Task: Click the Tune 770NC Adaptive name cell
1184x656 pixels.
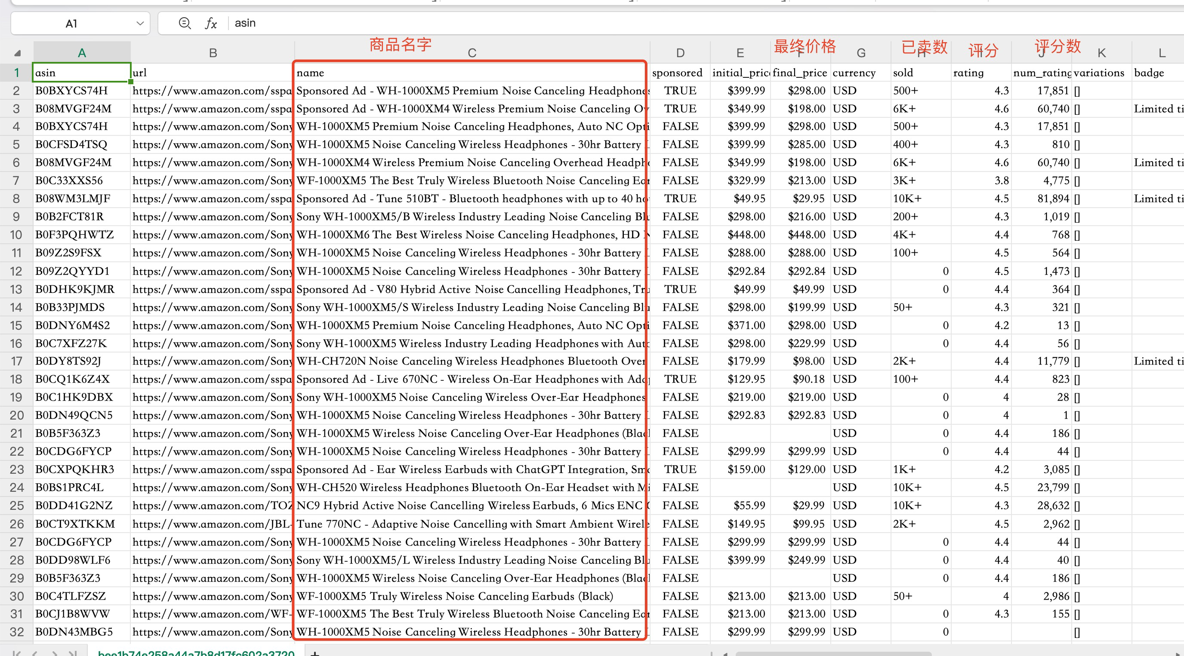Action: pos(472,524)
